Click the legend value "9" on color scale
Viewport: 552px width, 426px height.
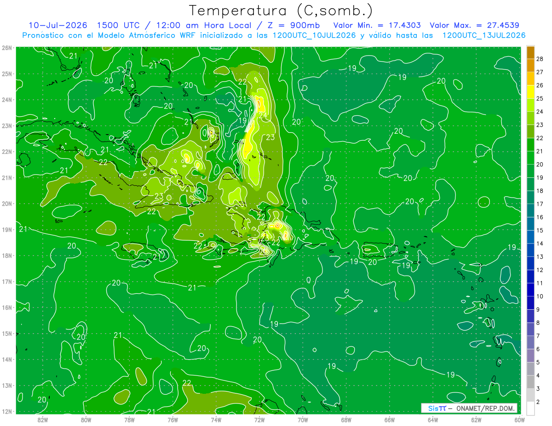coord(538,310)
